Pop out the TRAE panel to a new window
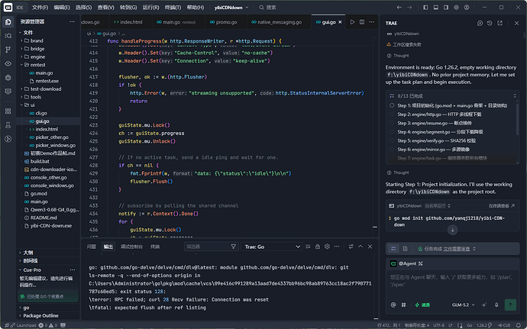527x329 pixels. [500, 23]
